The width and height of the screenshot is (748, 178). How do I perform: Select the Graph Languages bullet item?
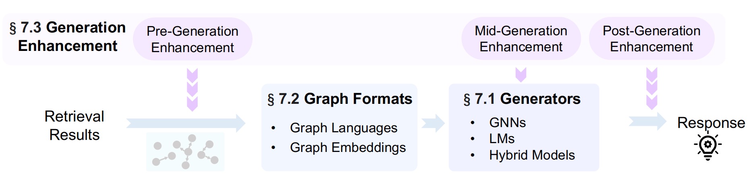343,128
